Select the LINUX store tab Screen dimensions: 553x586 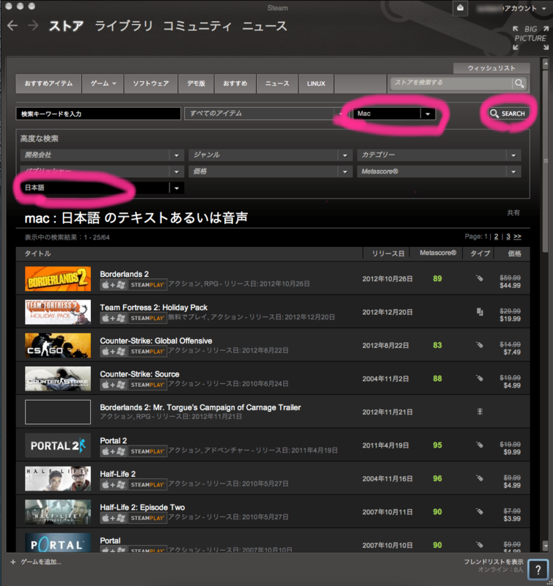pyautogui.click(x=316, y=84)
